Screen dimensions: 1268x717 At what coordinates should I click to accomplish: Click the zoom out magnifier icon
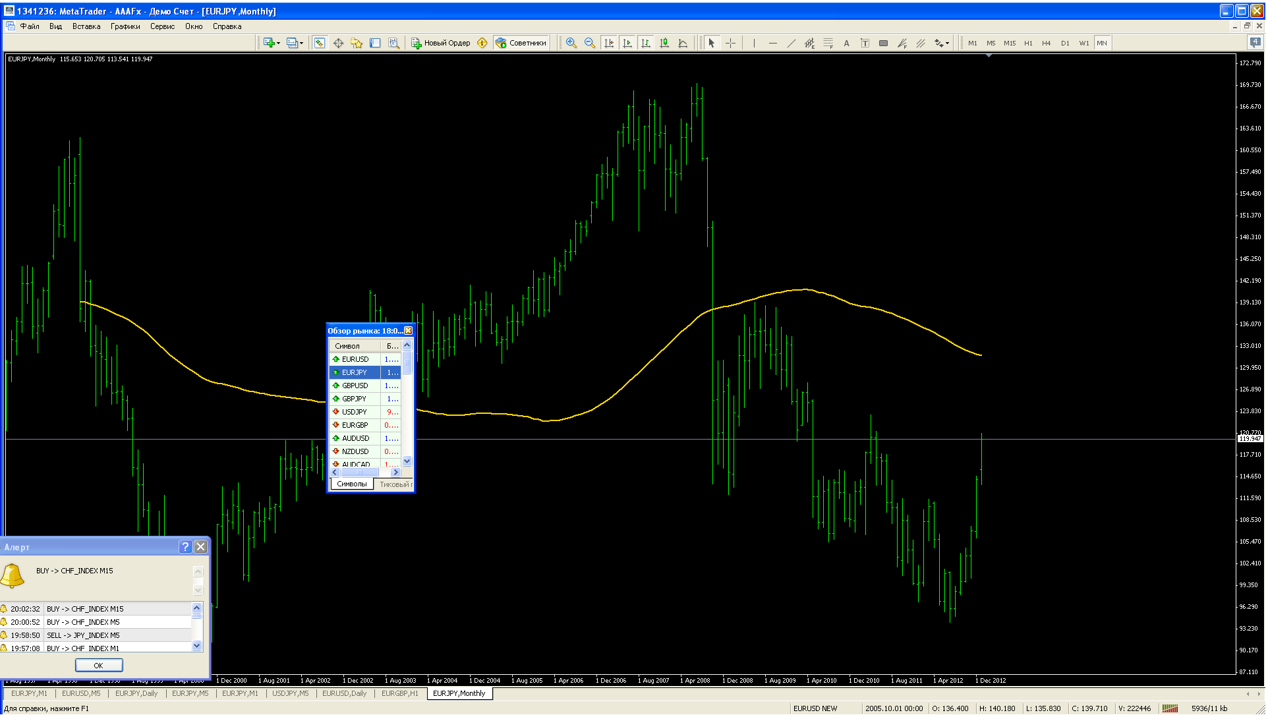(589, 43)
